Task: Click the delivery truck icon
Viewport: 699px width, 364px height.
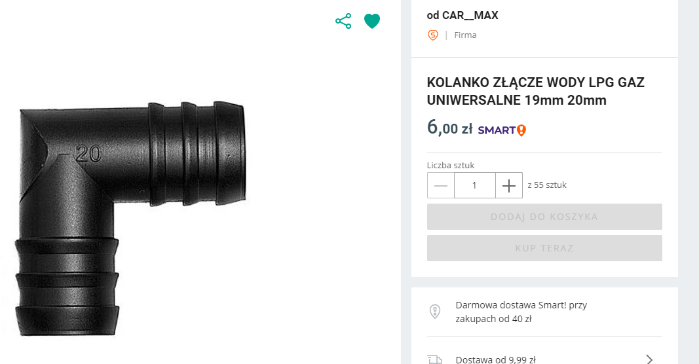Action: (434, 359)
